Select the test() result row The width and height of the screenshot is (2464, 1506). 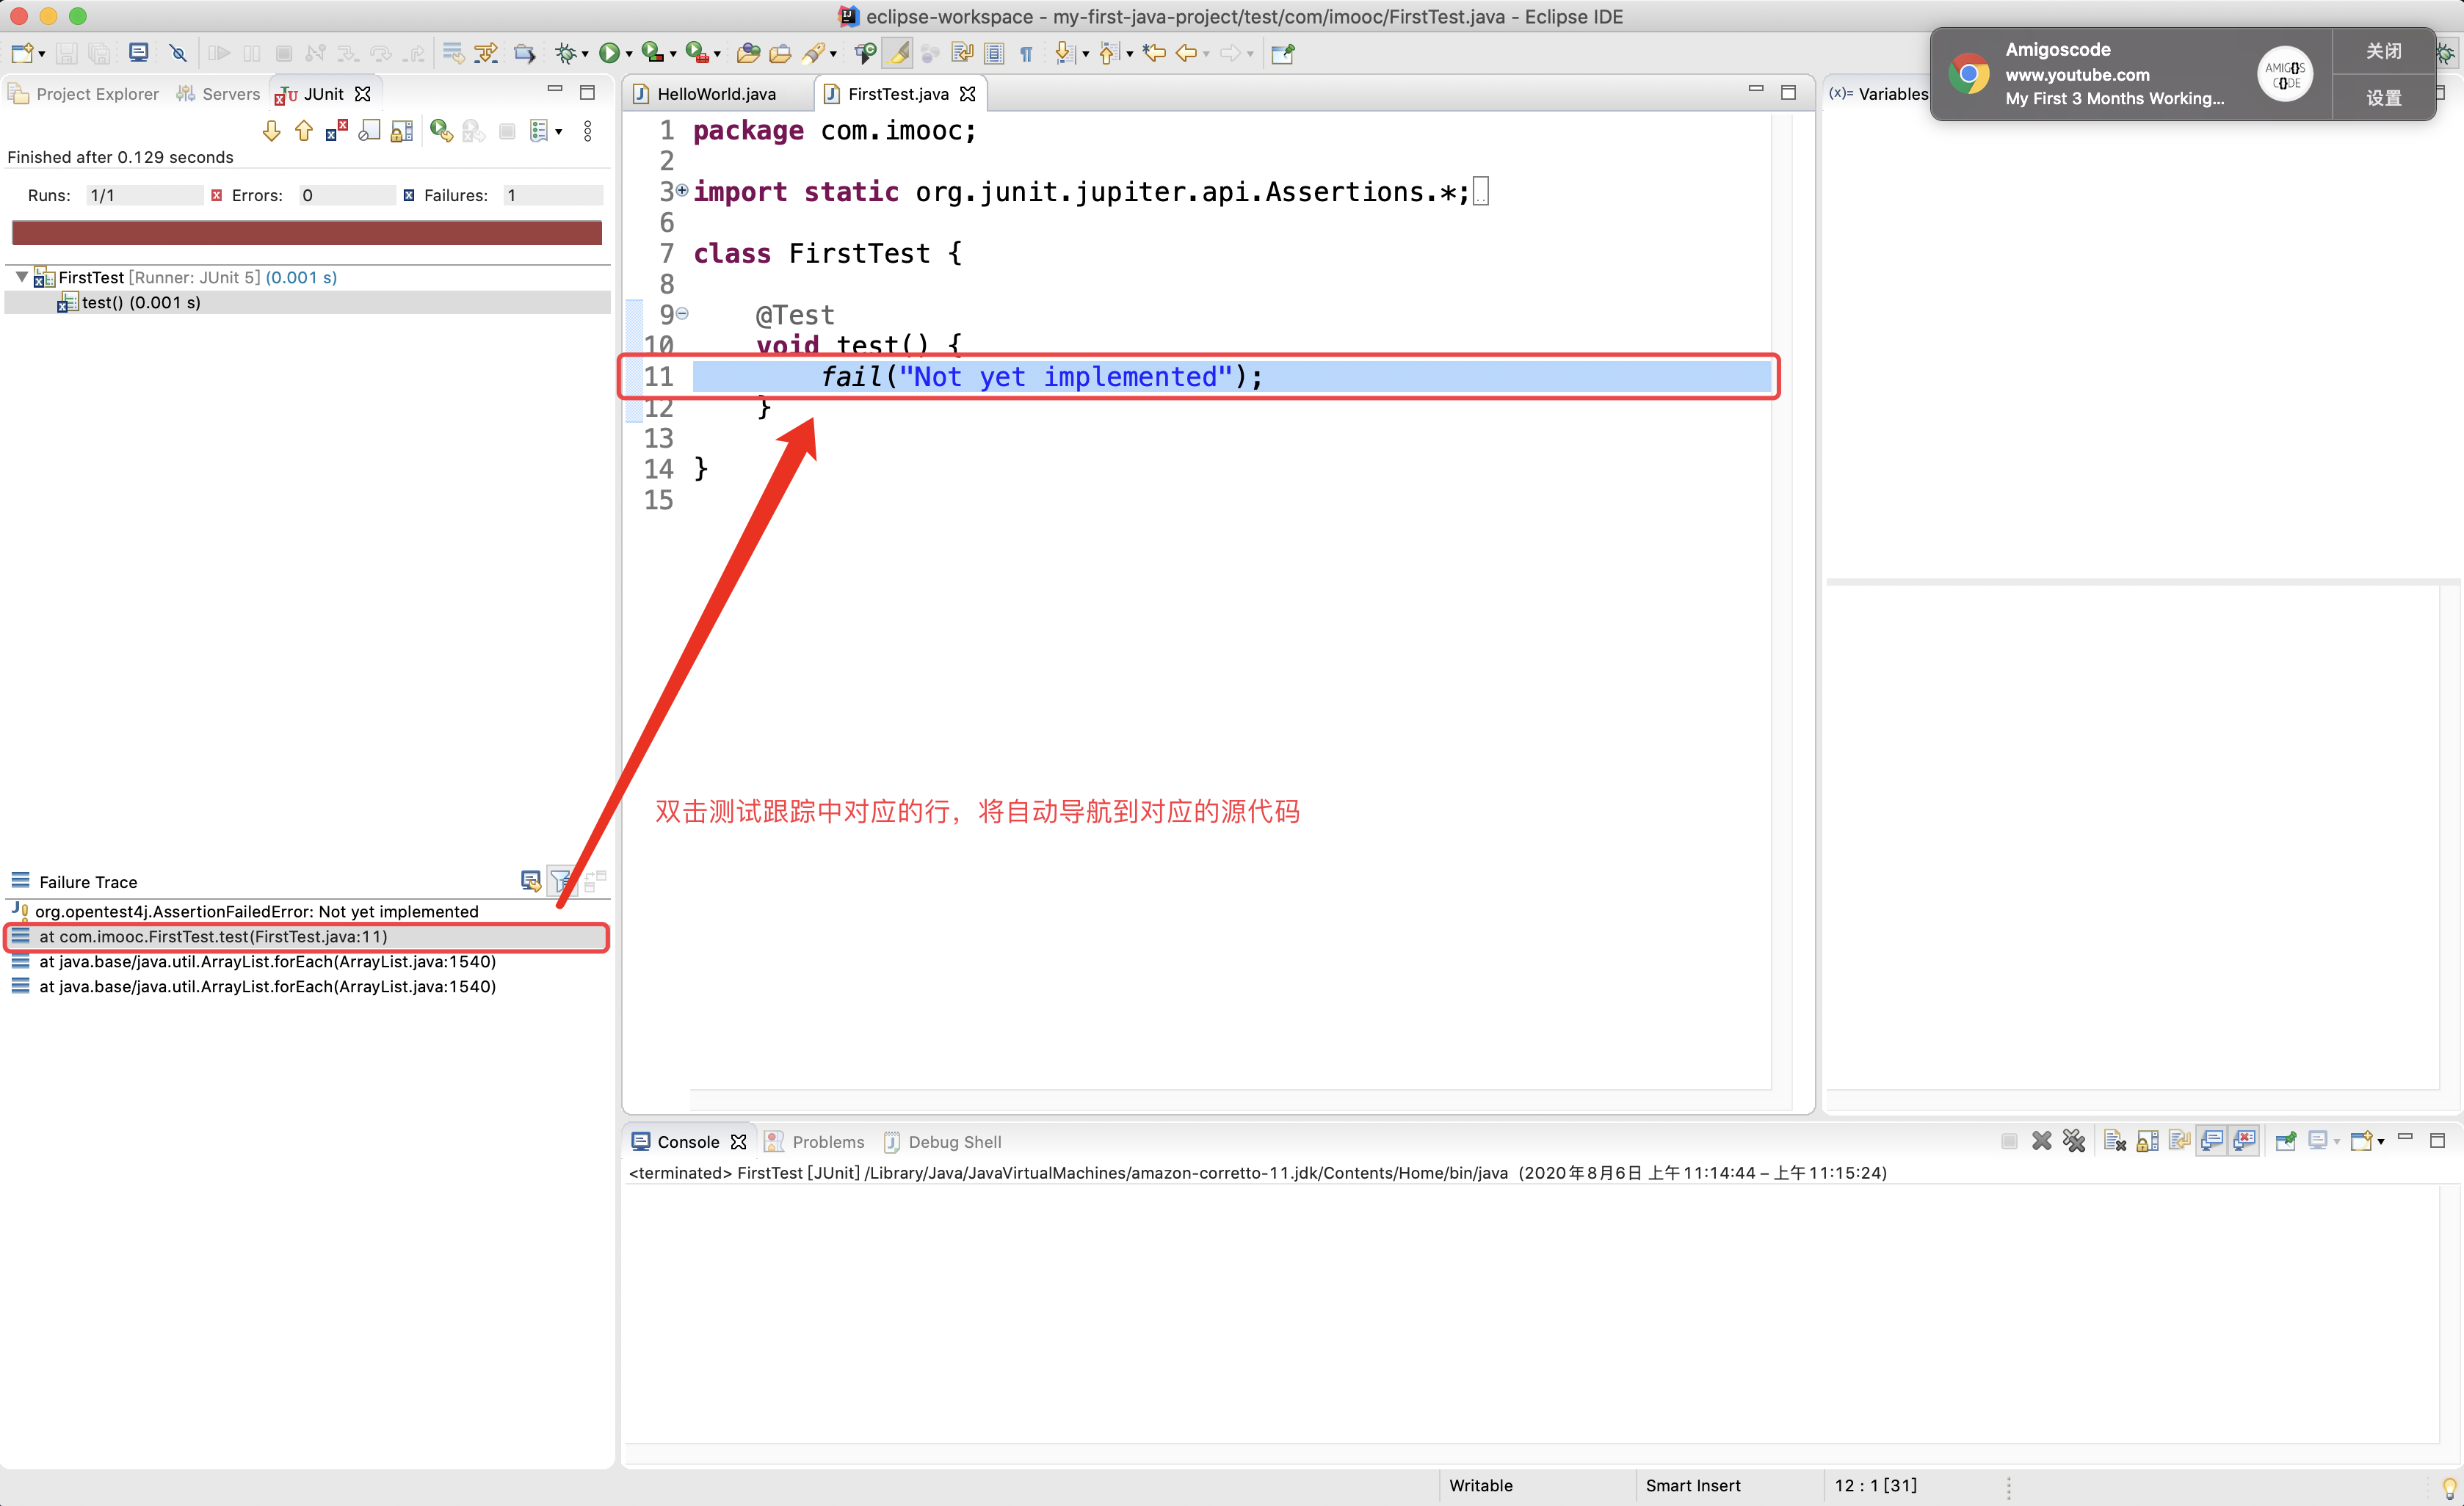click(x=307, y=302)
